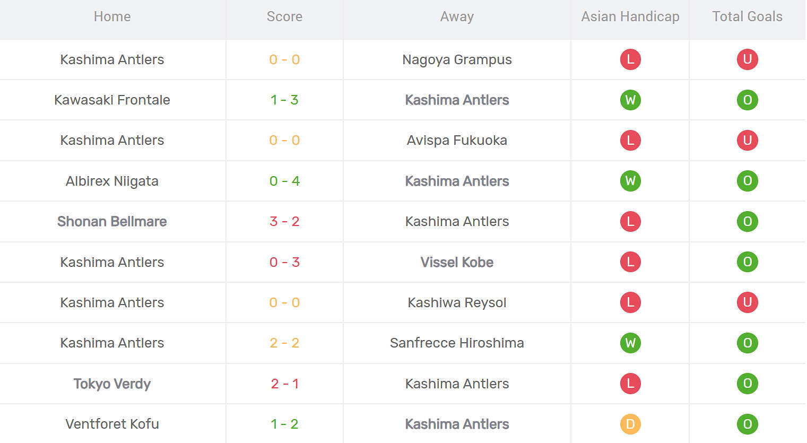Click the red L badge in Nagoya Grampus row
The width and height of the screenshot is (807, 443).
click(x=630, y=59)
